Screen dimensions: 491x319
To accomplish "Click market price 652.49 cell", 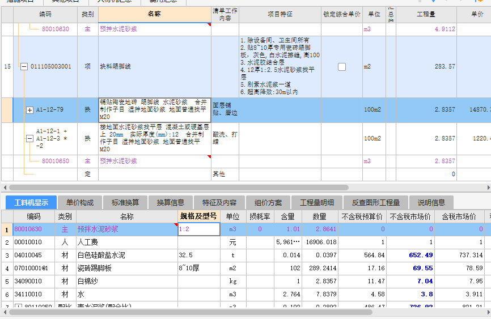I will point(410,255).
